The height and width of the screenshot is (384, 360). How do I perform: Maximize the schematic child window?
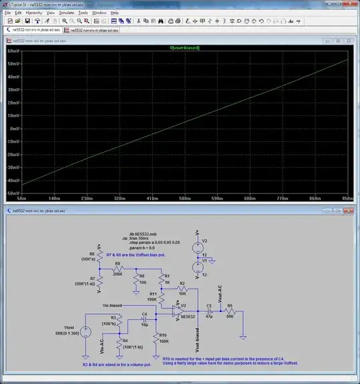click(338, 211)
